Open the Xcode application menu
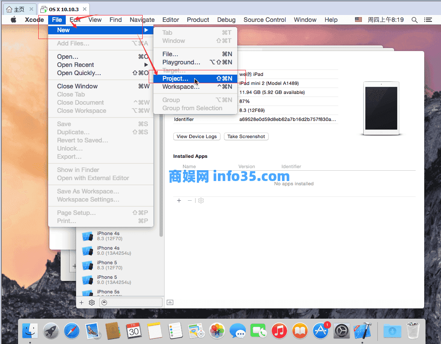441x344 pixels. pos(34,20)
